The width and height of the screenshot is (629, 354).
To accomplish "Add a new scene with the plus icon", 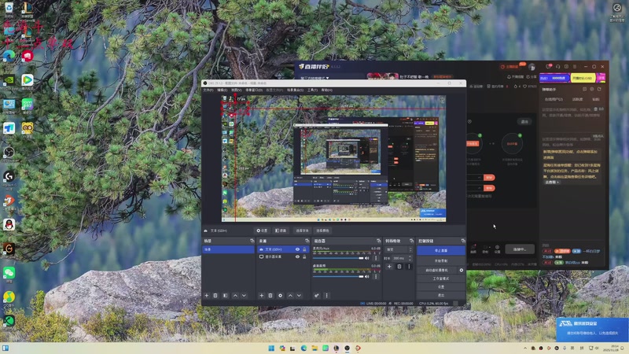I will tap(207, 295).
